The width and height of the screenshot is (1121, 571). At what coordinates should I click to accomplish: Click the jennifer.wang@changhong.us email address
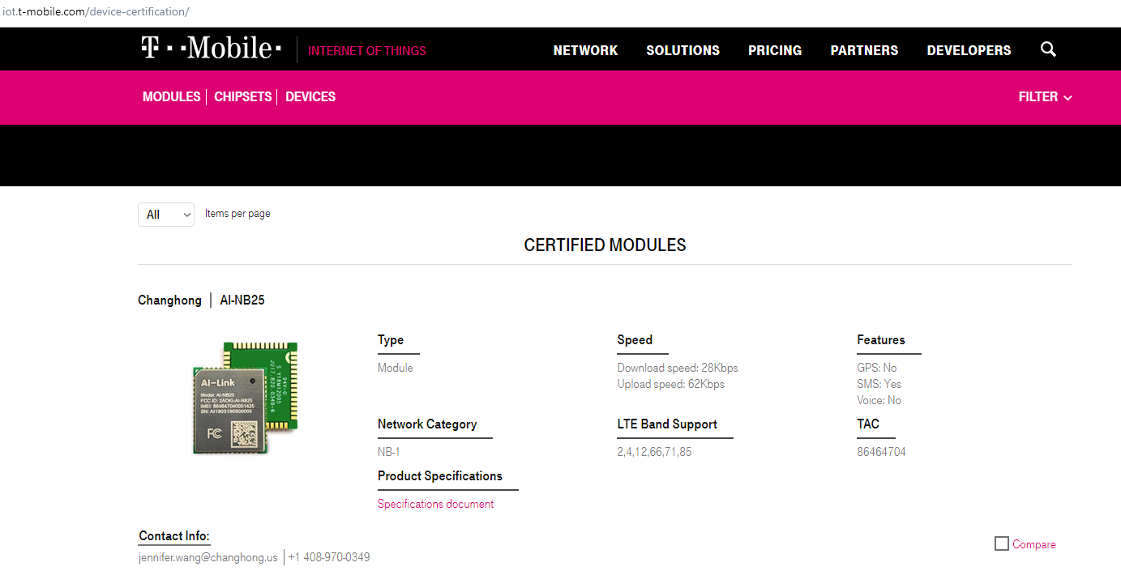pyautogui.click(x=208, y=557)
